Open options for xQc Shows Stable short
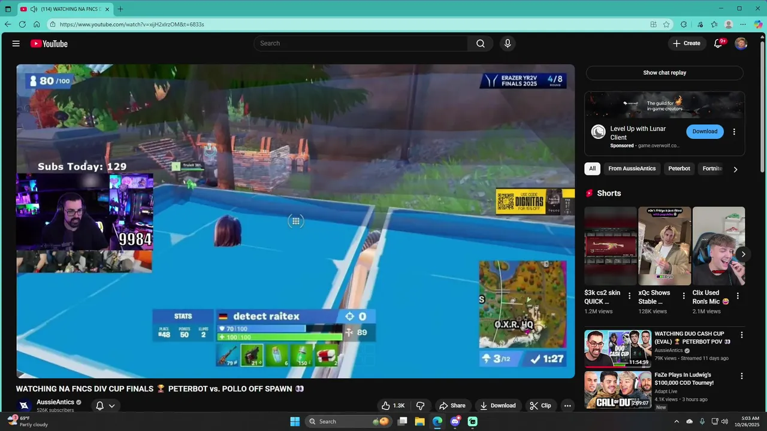The image size is (767, 431). click(x=684, y=296)
